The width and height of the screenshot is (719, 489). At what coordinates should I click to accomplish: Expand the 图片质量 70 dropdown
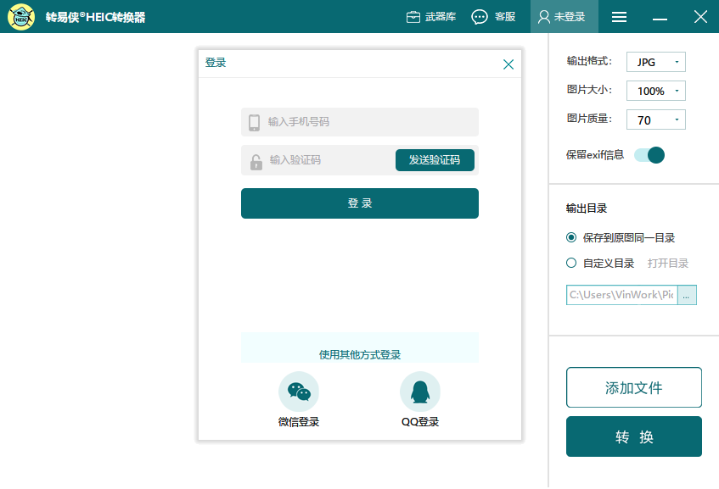[655, 119]
